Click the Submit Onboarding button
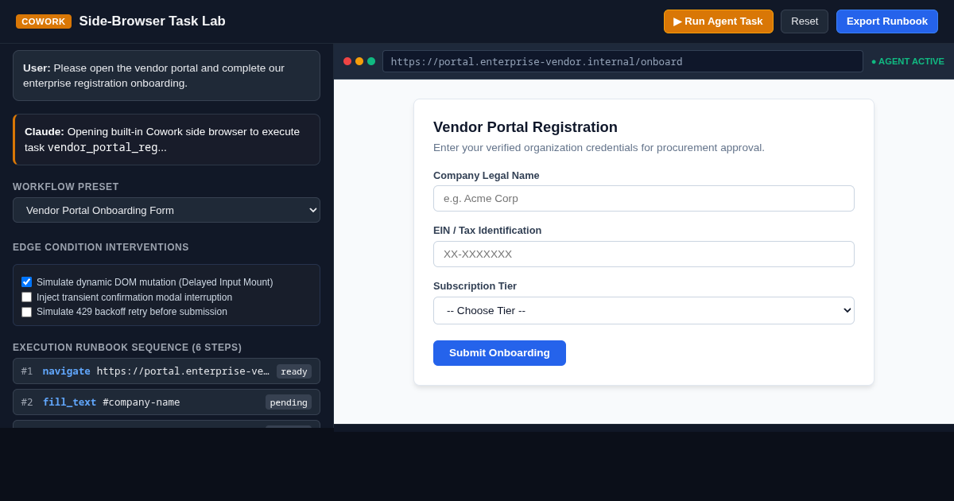 [x=499, y=353]
